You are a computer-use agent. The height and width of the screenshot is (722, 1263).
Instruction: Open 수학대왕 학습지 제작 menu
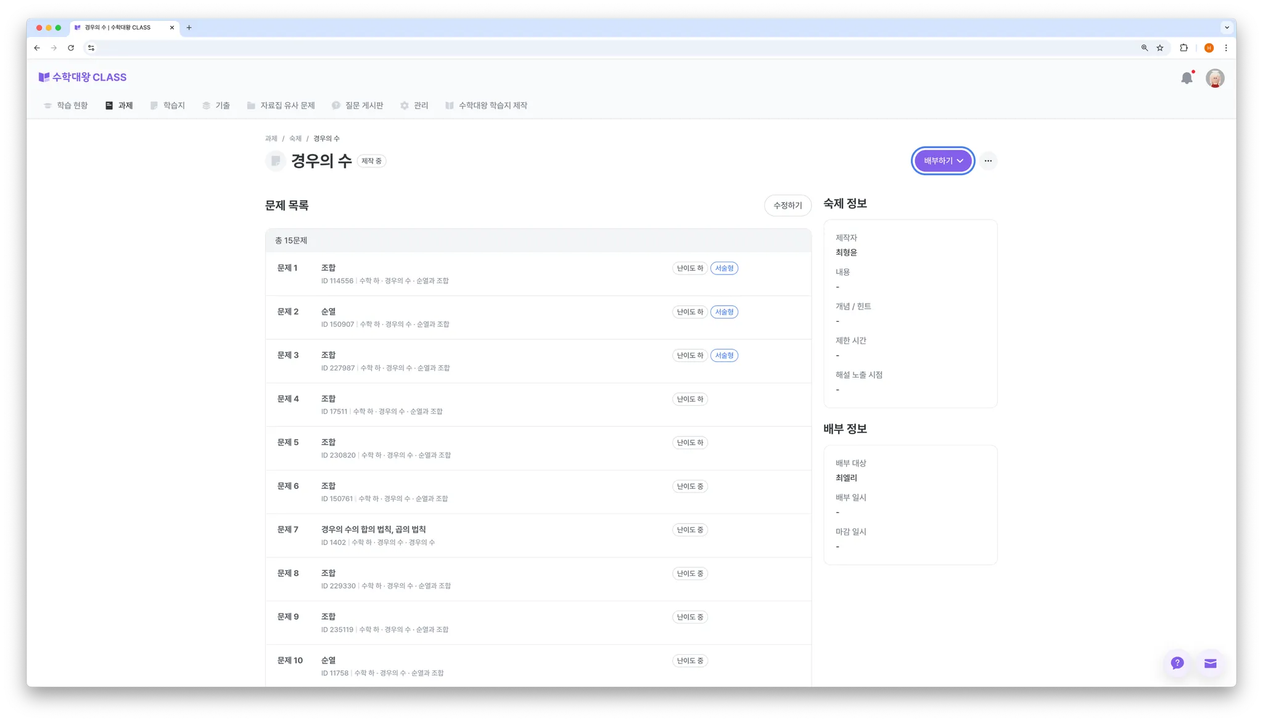pos(487,105)
